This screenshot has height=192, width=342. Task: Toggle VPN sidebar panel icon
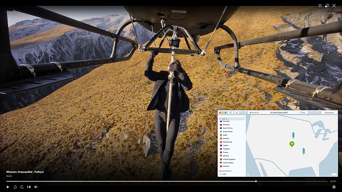(x=230, y=113)
